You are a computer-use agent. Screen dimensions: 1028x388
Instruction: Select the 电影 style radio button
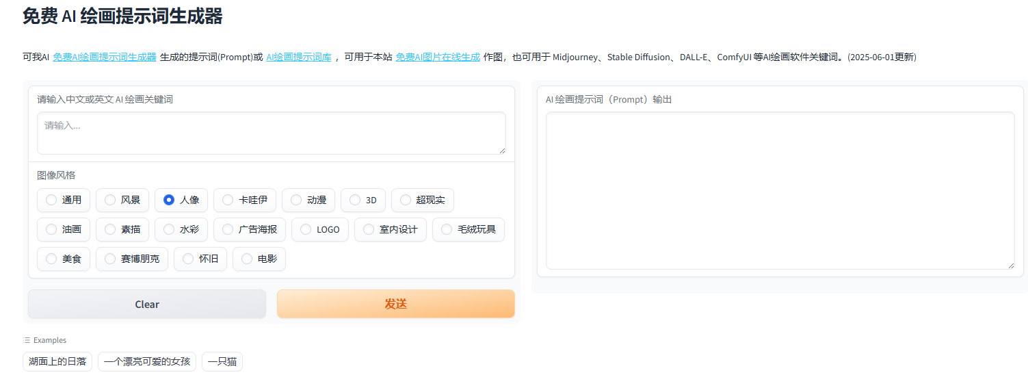(247, 259)
